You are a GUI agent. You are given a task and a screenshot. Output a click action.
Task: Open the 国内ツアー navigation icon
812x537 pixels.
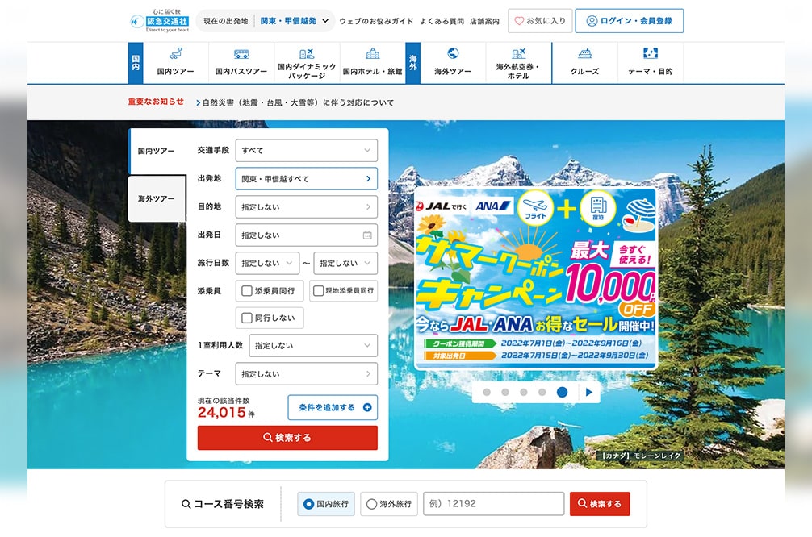(x=175, y=55)
